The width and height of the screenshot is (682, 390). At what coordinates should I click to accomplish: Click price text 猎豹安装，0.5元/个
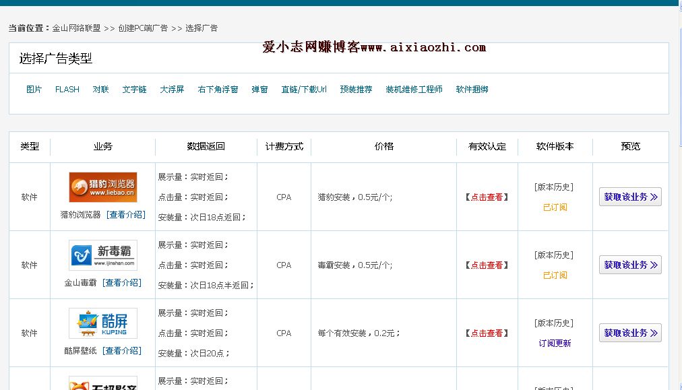tap(355, 197)
